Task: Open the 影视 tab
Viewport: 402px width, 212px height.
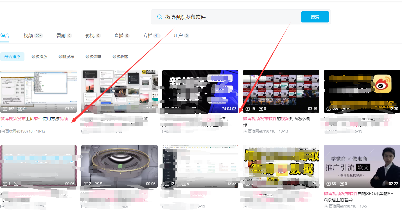Action: point(93,36)
